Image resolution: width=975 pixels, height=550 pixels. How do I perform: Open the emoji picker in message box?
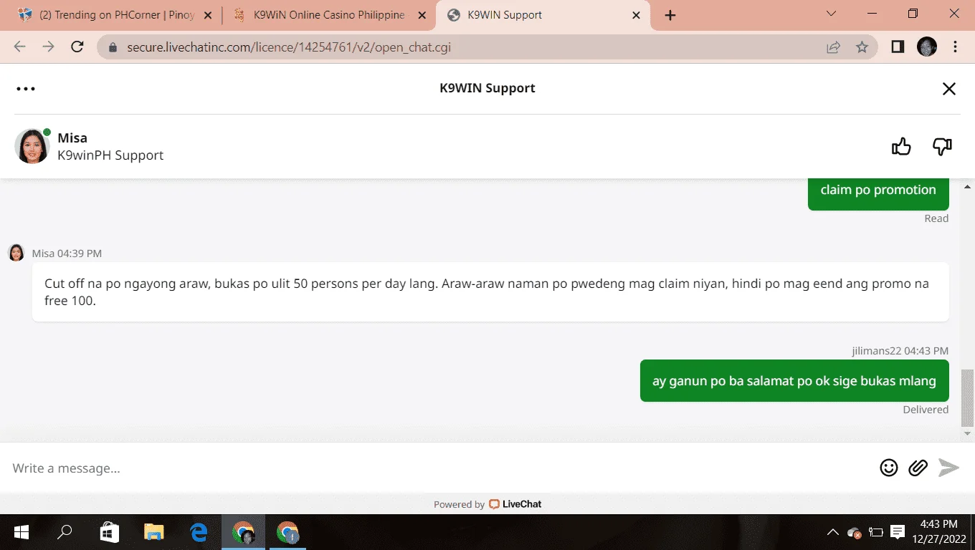point(889,468)
